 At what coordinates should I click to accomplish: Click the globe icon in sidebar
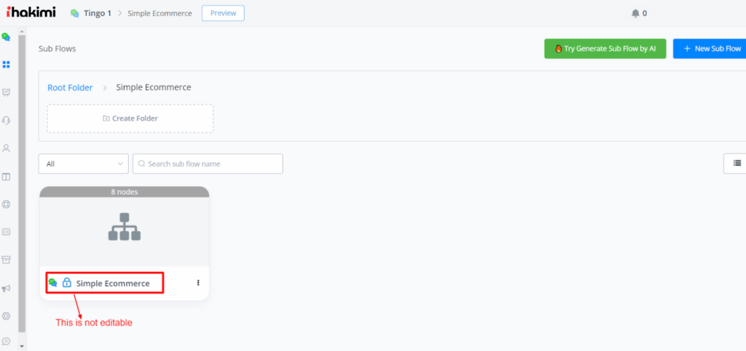coord(7,204)
